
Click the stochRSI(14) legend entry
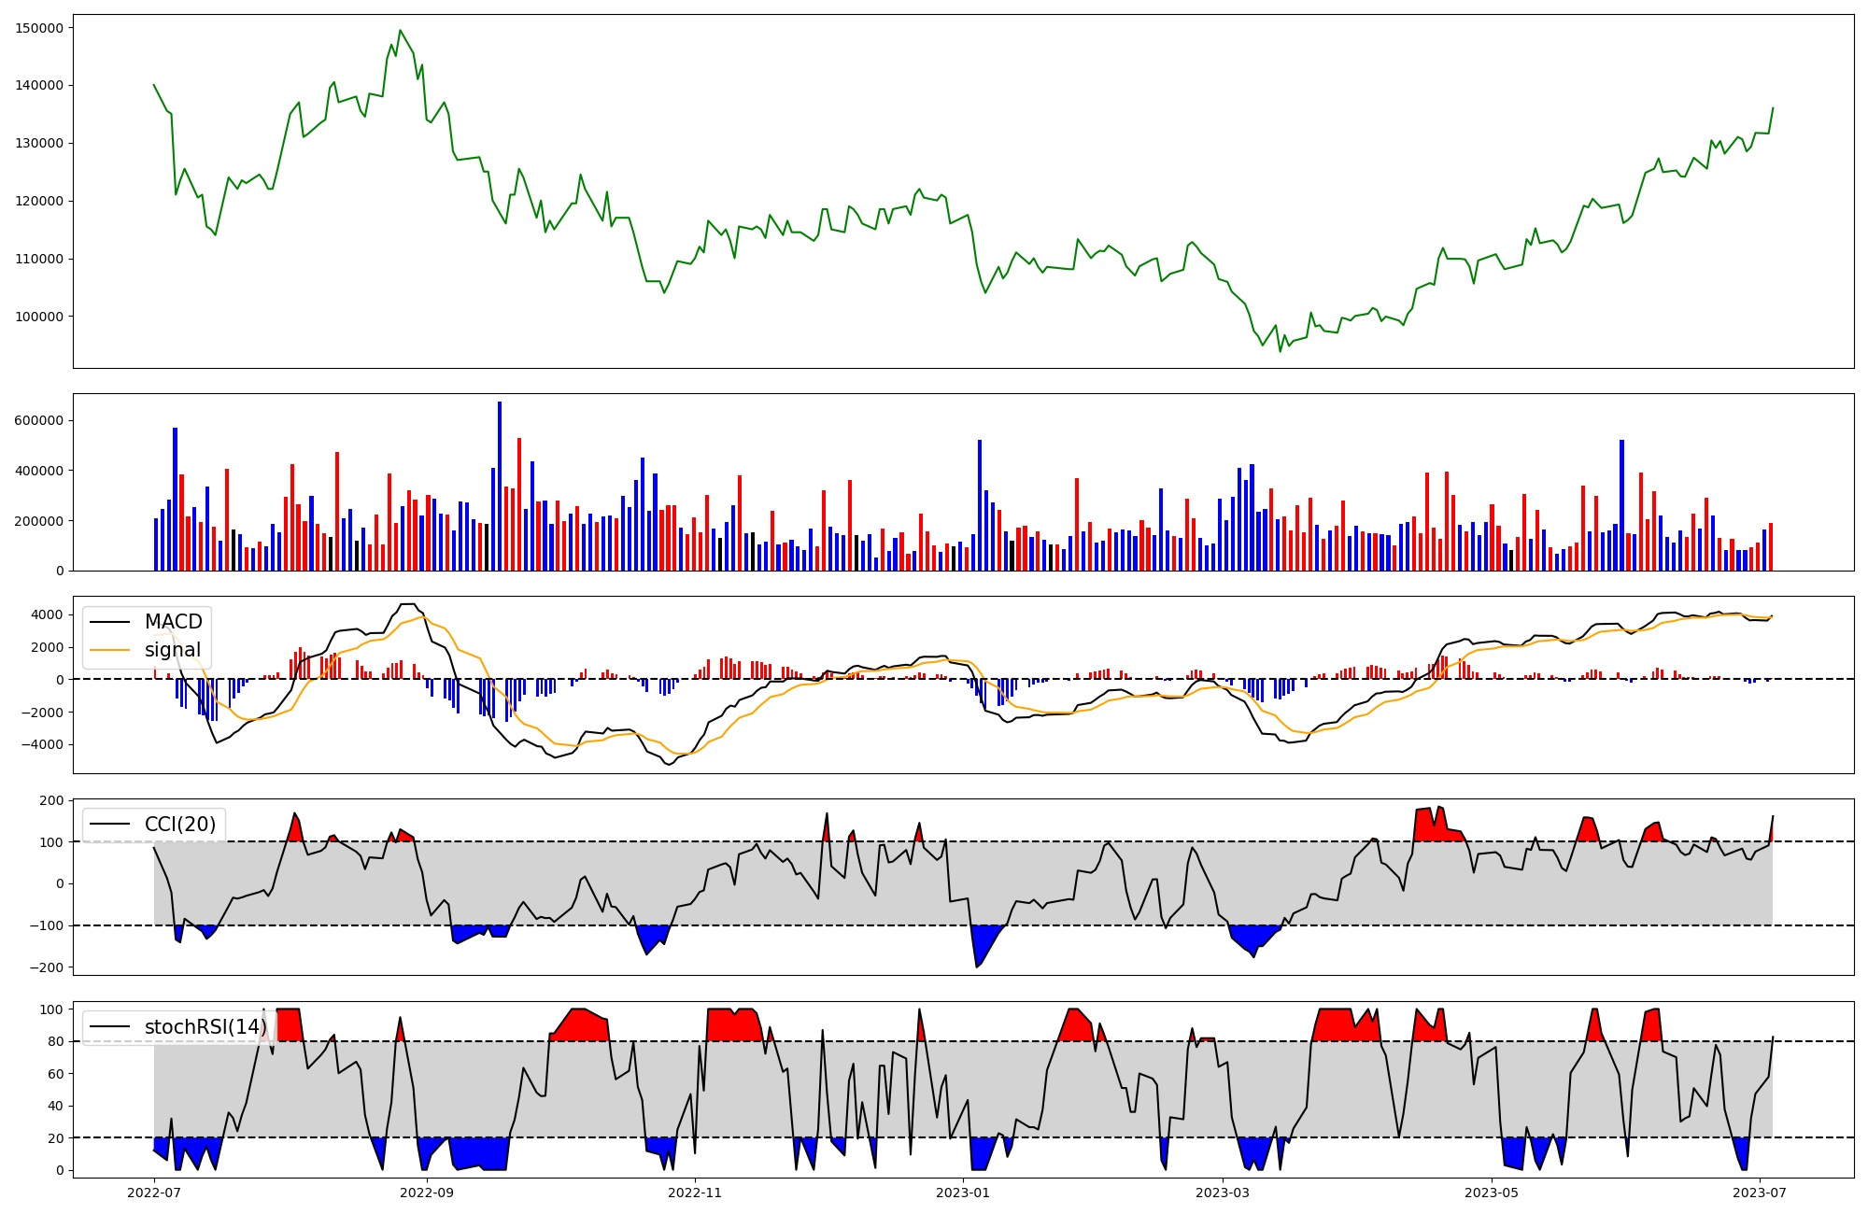205,1027
